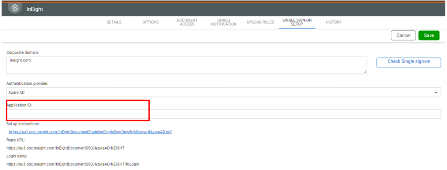Click the corporate domain resize handle
Screen dimensions: 447x170
pos(365,72)
